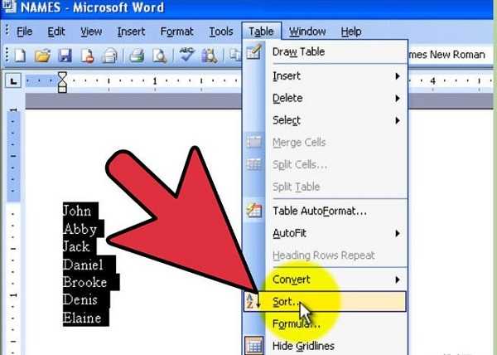Click the A-Z sort icon

pyautogui.click(x=253, y=301)
